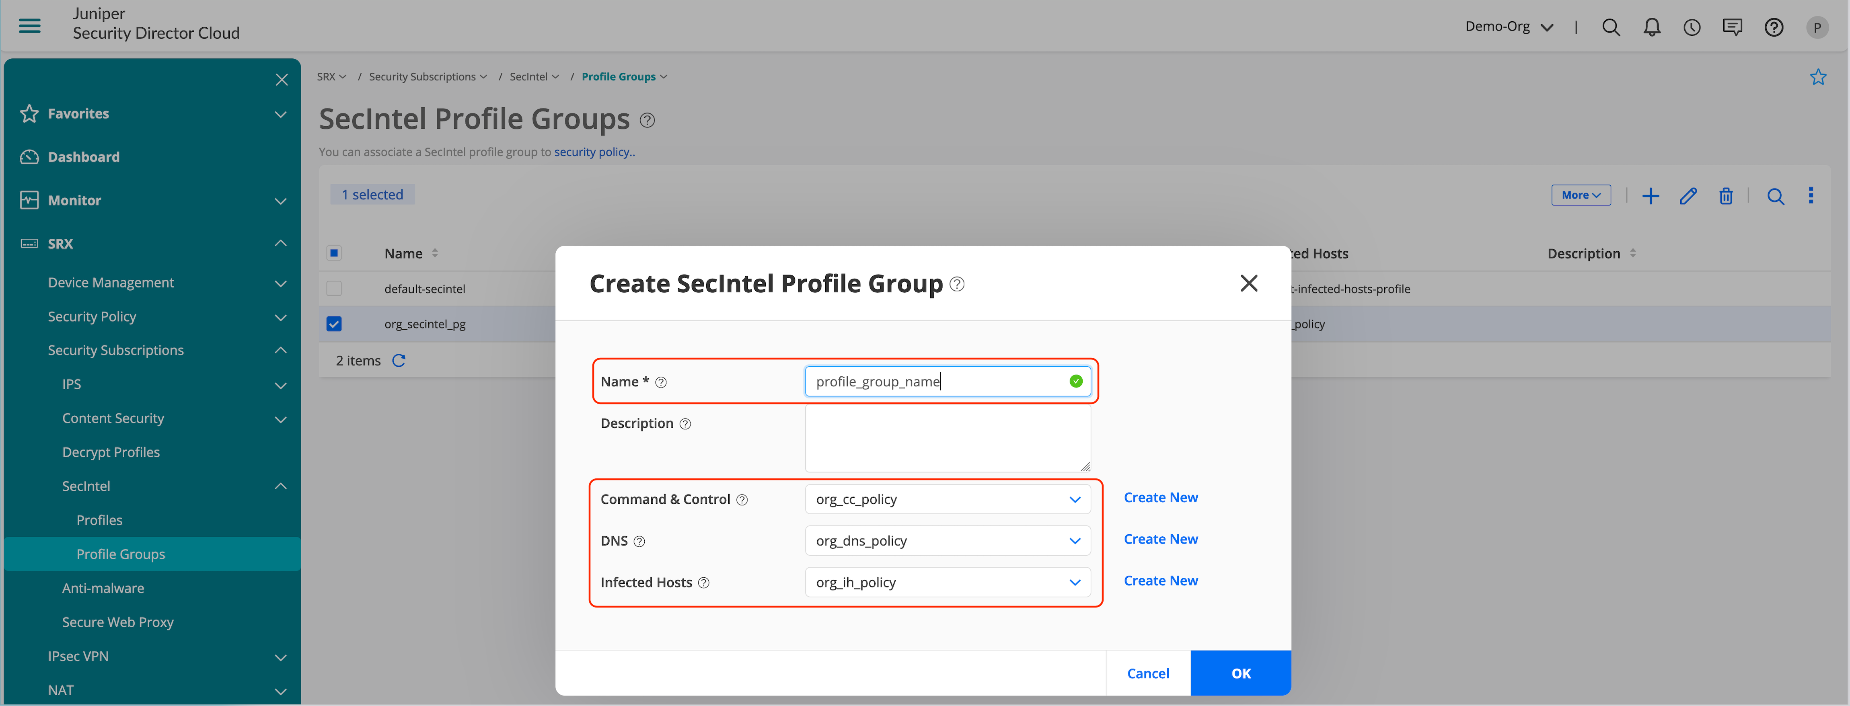Open the hamburger navigation menu
Image resolution: width=1850 pixels, height=706 pixels.
click(29, 27)
